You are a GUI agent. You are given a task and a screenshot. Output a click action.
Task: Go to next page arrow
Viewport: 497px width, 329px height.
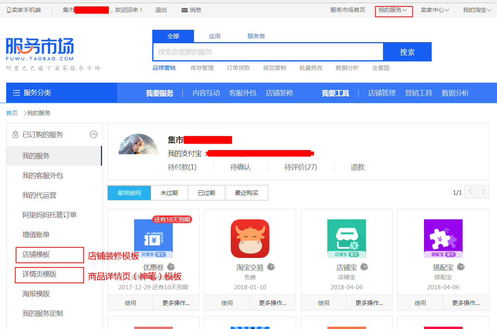483,192
